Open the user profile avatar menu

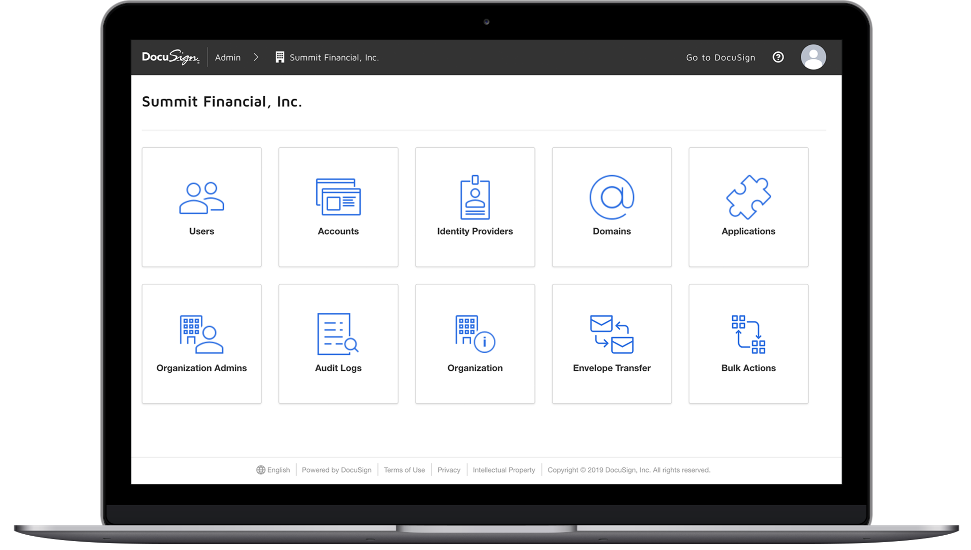click(x=813, y=57)
